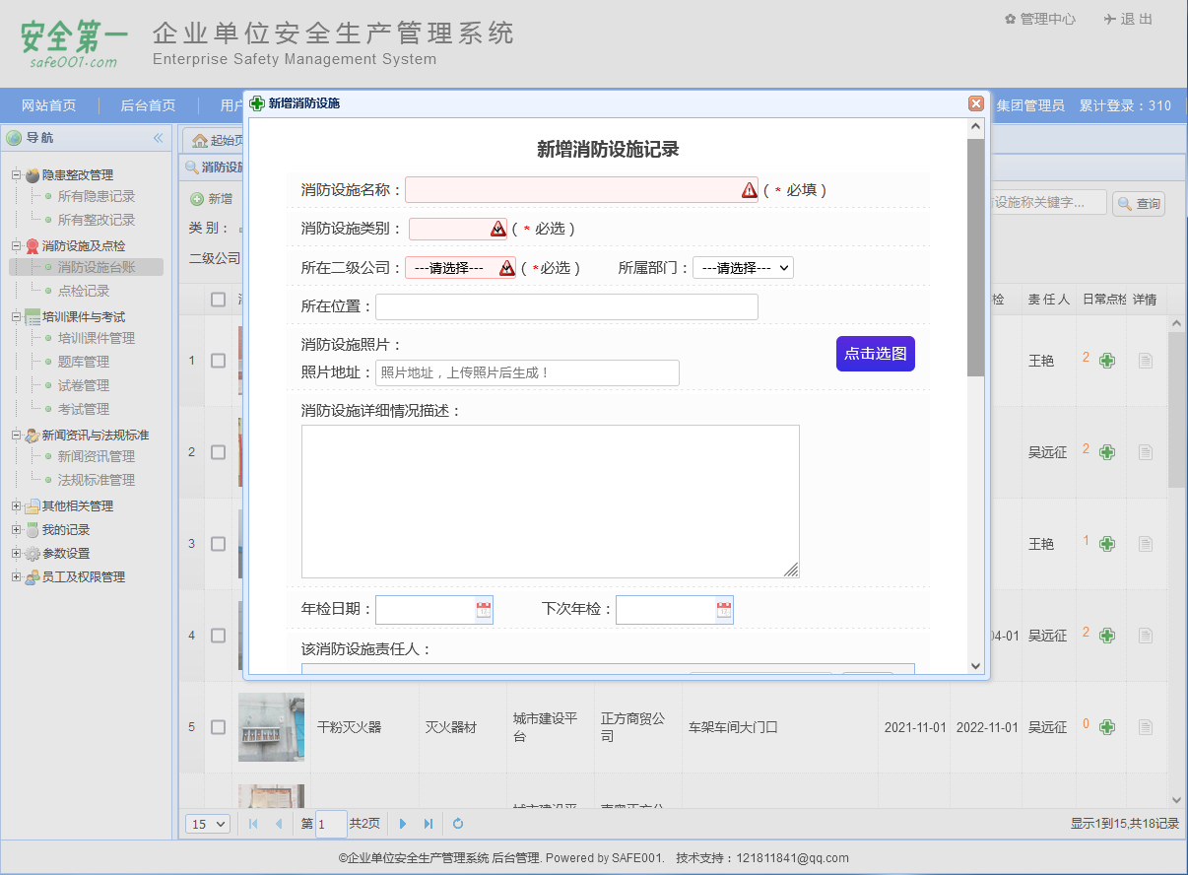Open the 所在二级公司 dropdown
Screen dimensions: 1188x875
(460, 267)
